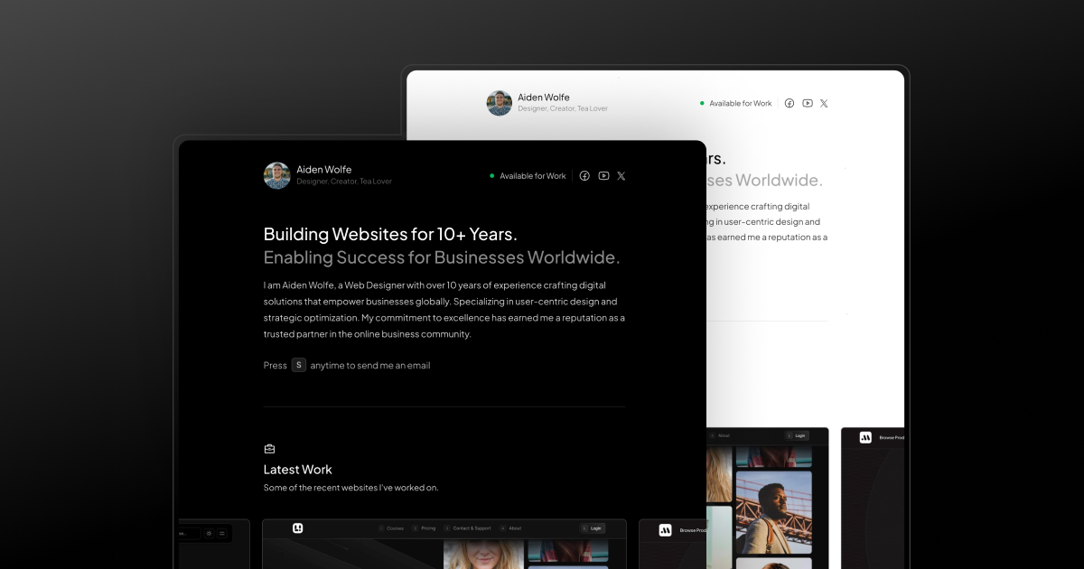Open the Courses nav item in project preview

pos(391,528)
